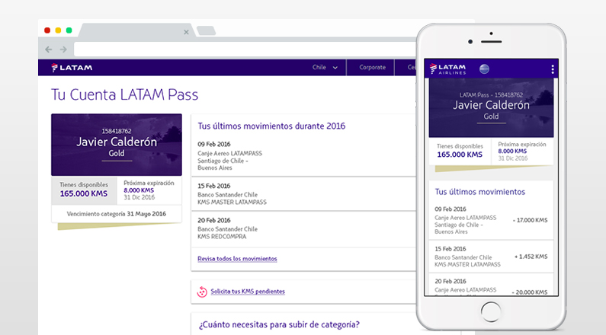Click the Próxima expiración 8.000 KMS on phone
The height and width of the screenshot is (335, 606).
click(x=522, y=151)
